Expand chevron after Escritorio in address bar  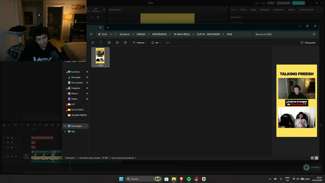133,34
